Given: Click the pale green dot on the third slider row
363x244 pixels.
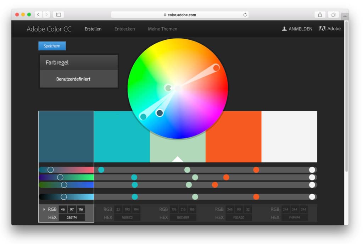Looking at the screenshot, I should pos(189,185).
